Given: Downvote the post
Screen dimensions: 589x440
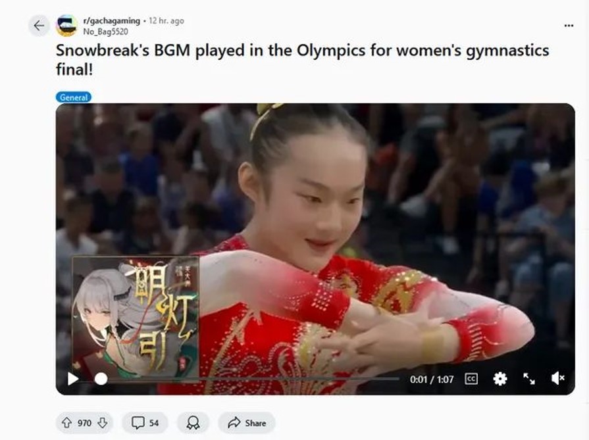Looking at the screenshot, I should pos(103,423).
